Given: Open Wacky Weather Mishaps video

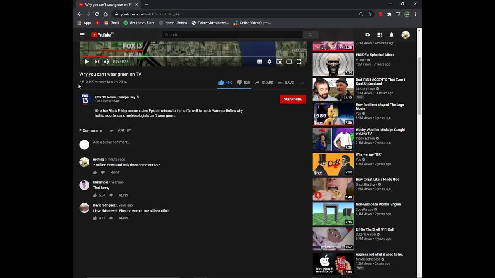Looking at the screenshot, I should (x=381, y=132).
